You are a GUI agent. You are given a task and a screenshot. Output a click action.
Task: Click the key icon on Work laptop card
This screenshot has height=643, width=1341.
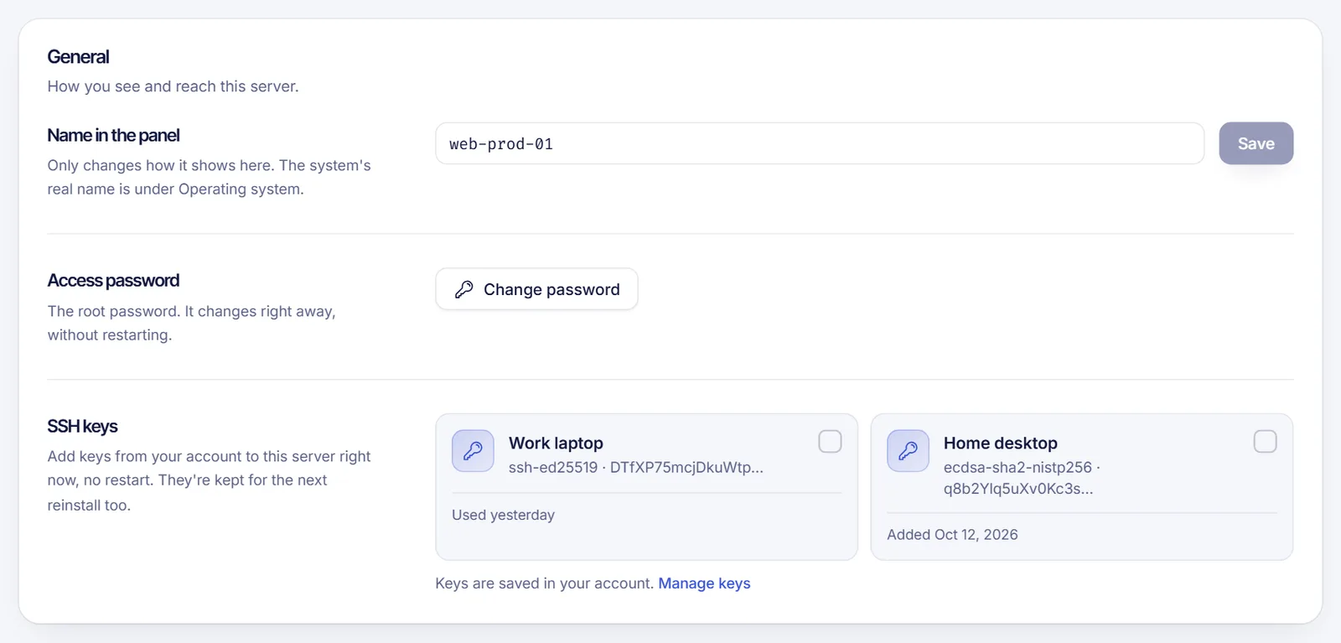pos(473,451)
